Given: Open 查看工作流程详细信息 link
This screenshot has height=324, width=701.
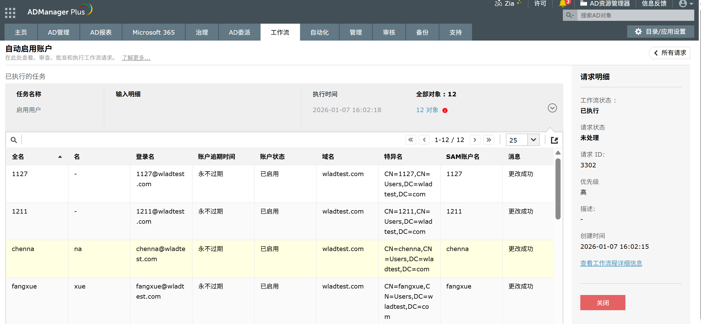Looking at the screenshot, I should (x=611, y=263).
